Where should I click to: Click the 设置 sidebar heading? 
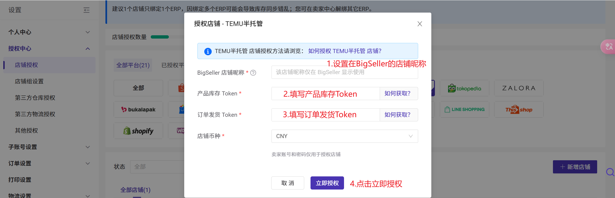coord(15,10)
